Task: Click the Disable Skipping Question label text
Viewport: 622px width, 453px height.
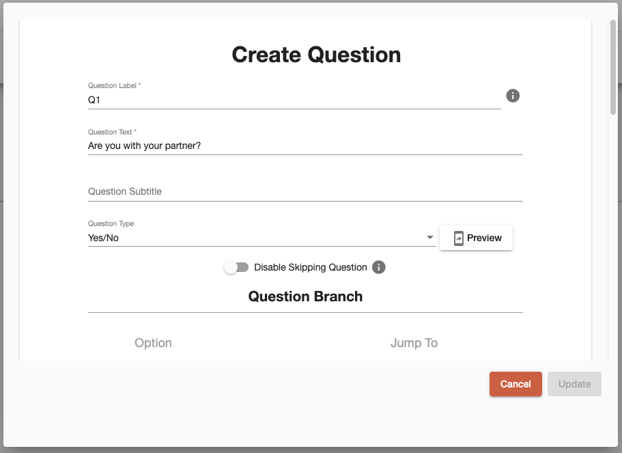Action: tap(311, 267)
